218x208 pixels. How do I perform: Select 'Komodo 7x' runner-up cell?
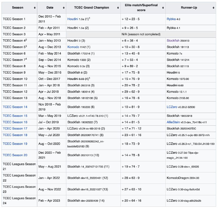pos(190,53)
